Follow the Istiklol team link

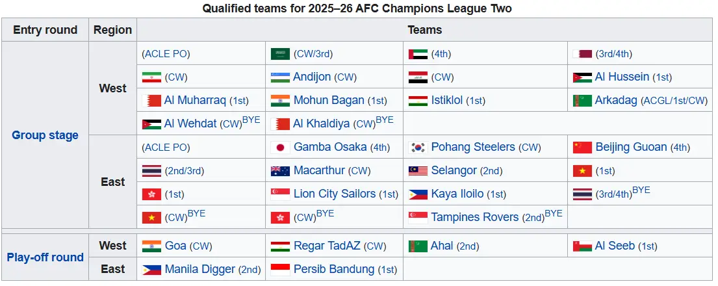click(447, 100)
